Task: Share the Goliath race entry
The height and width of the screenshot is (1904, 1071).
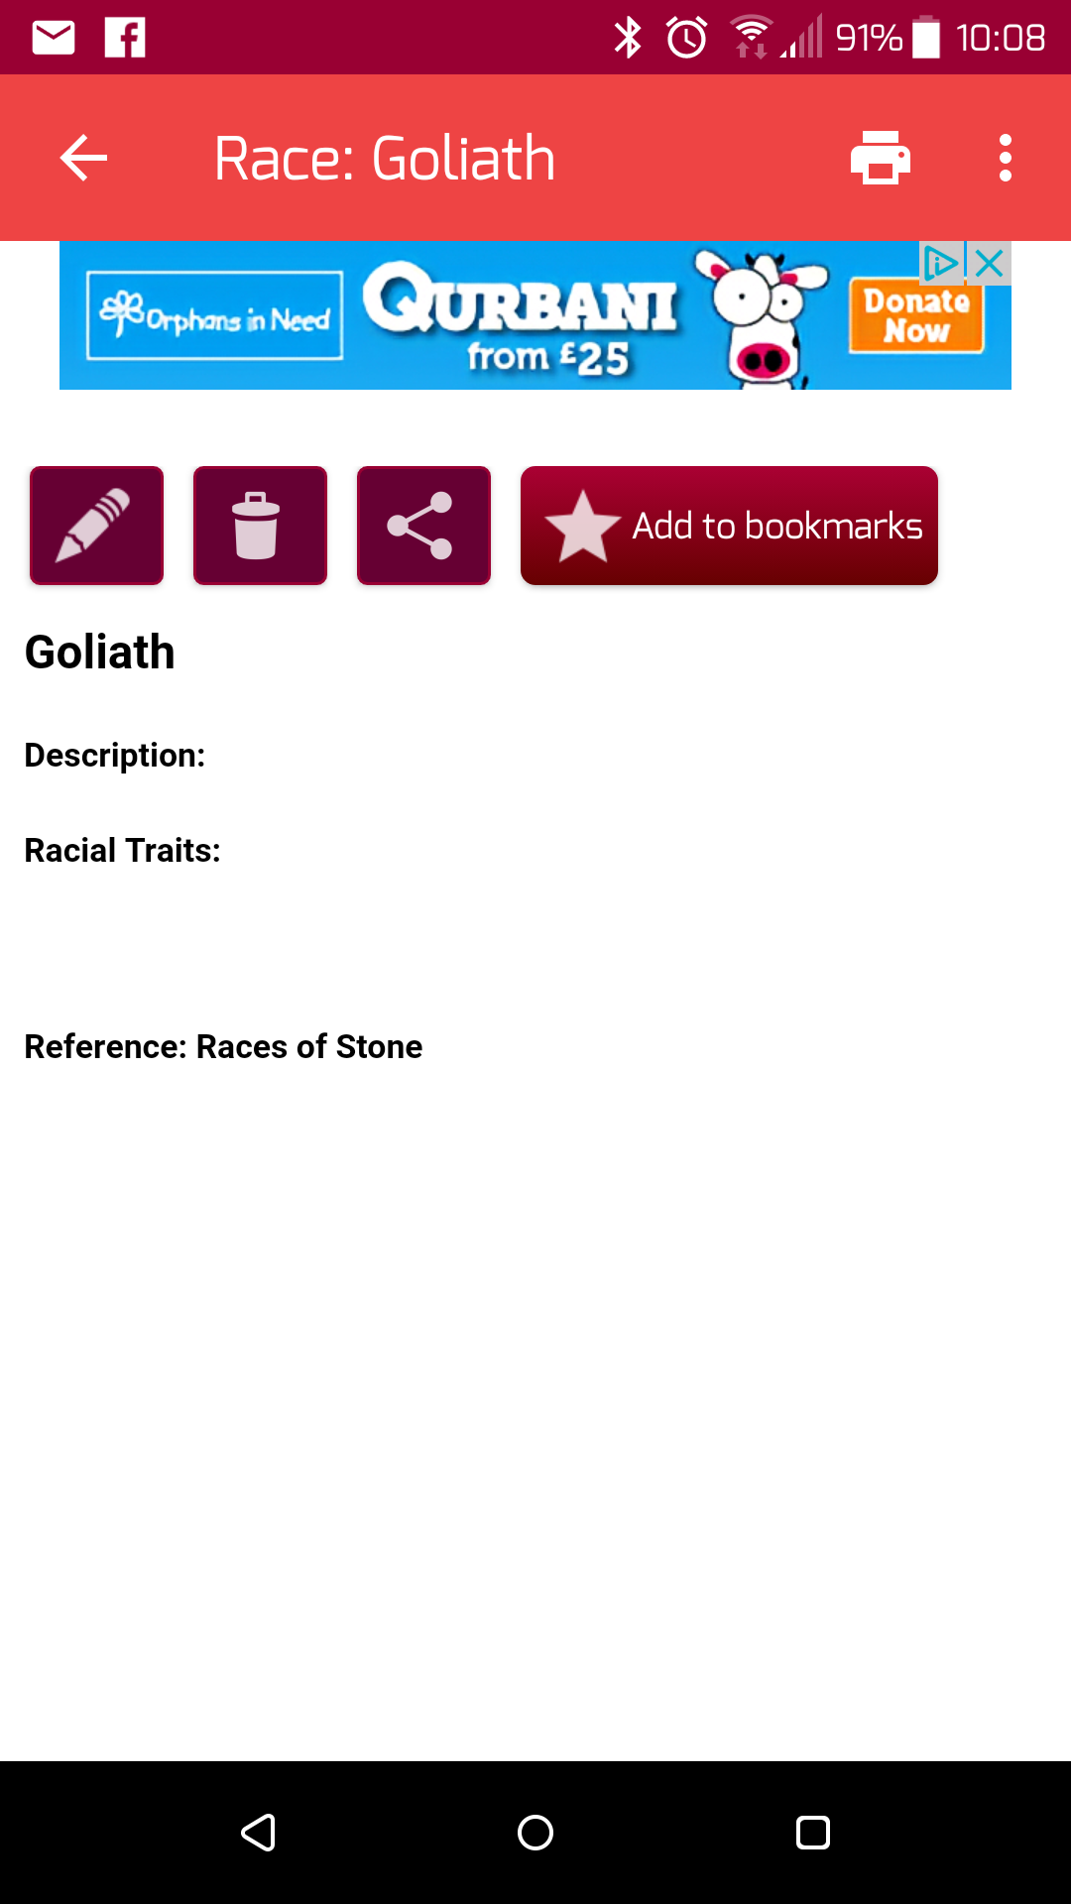Action: (x=423, y=526)
